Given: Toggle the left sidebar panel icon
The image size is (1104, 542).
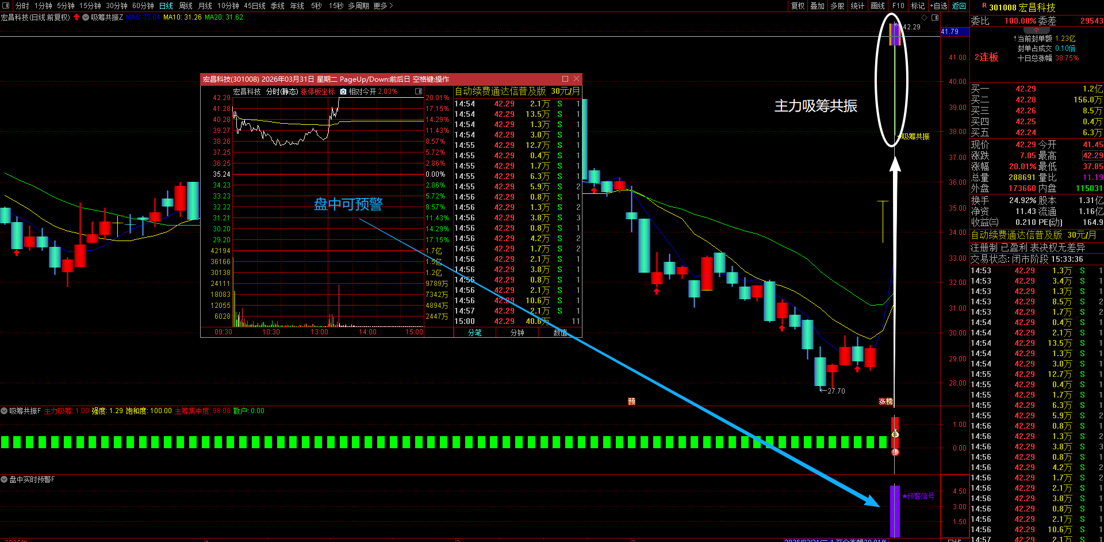Looking at the screenshot, I should (x=6, y=6).
